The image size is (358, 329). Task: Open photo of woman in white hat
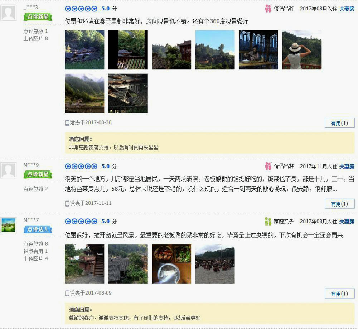(x=302, y=50)
